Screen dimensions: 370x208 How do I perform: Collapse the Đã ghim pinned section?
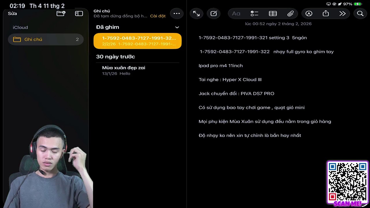(x=177, y=27)
